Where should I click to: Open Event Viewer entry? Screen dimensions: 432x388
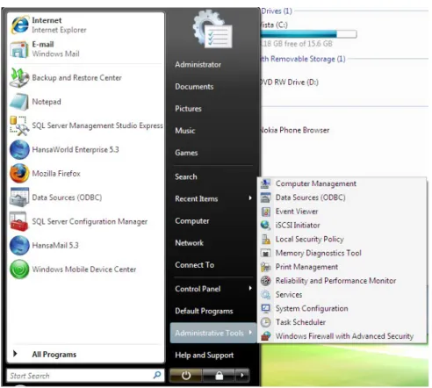pos(297,212)
